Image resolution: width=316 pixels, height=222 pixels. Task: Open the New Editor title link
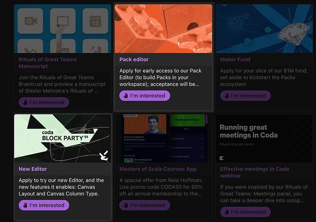33,169
